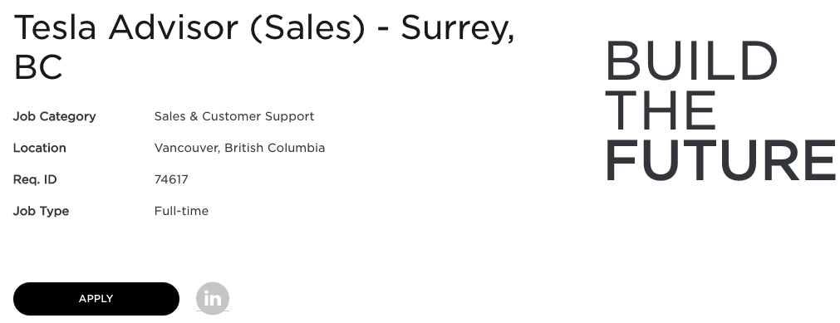Click the black APPLY button
This screenshot has width=840, height=323.
click(x=96, y=299)
